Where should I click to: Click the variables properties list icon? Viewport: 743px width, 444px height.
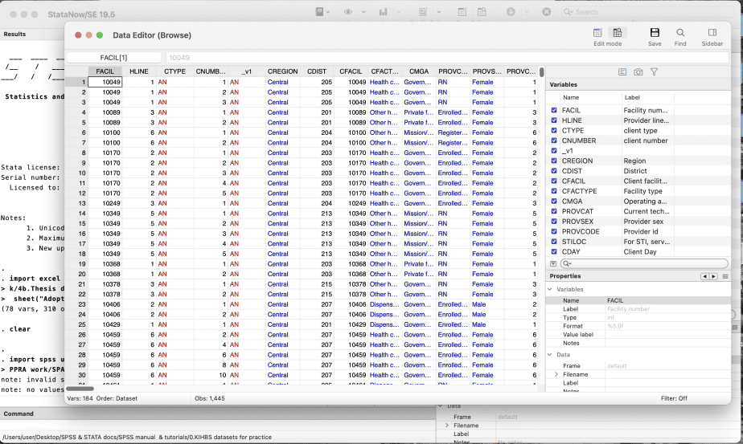click(x=622, y=72)
